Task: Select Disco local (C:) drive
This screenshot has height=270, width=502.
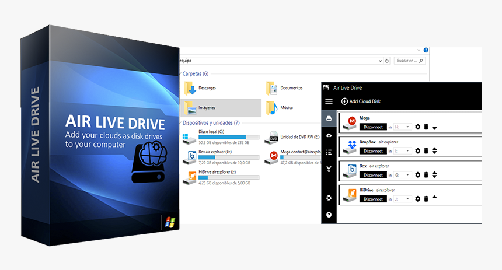Action: (221, 137)
